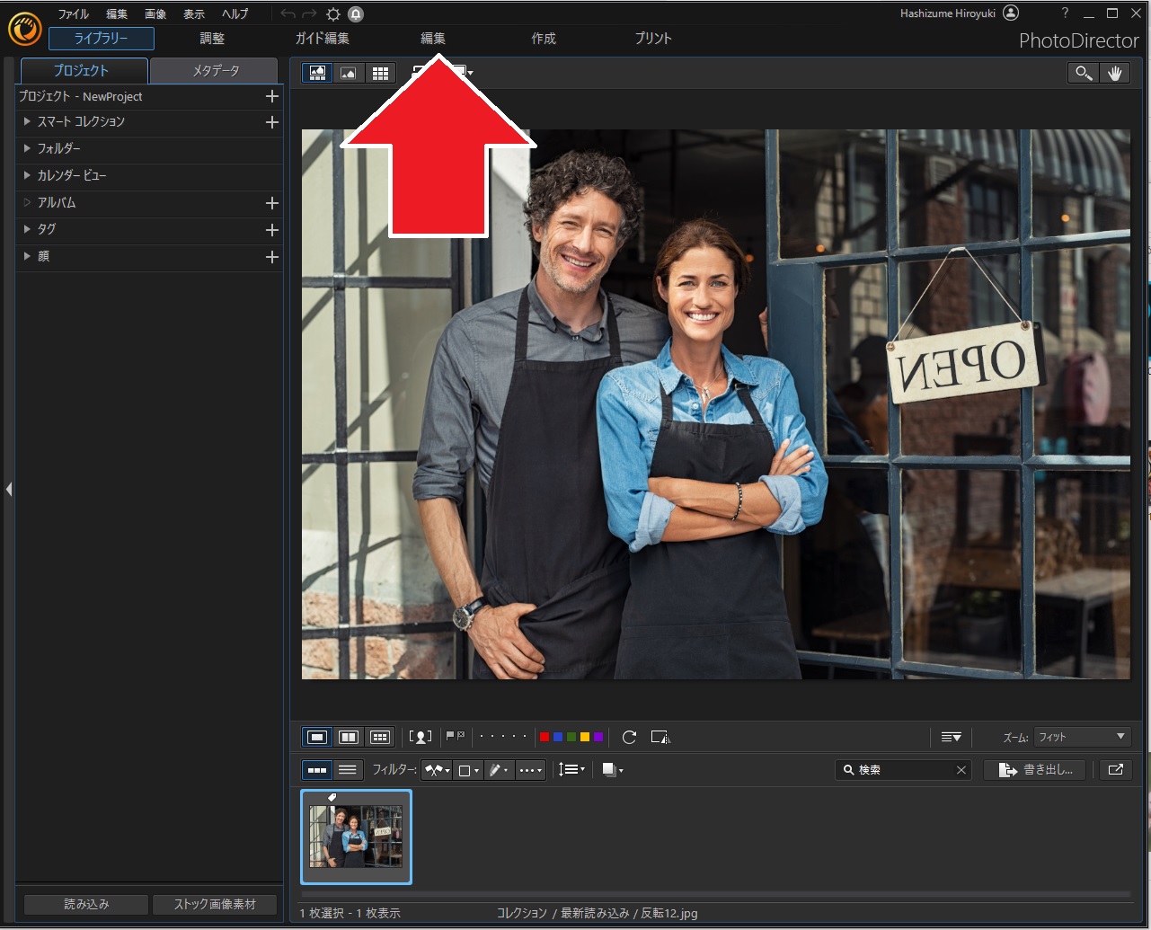
Task: Toggle compare two-photos display mode
Action: [x=349, y=737]
